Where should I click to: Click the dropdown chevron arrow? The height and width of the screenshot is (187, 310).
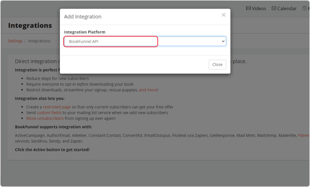point(223,41)
